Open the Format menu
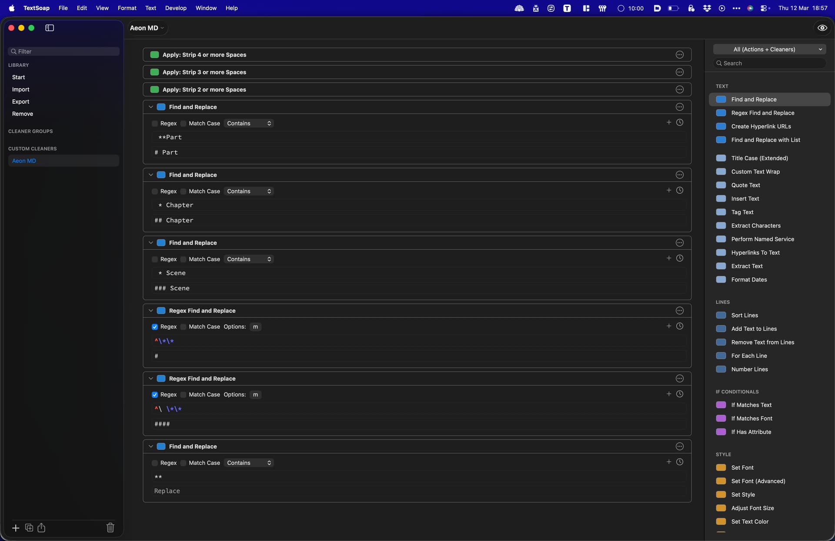Image resolution: width=835 pixels, height=541 pixels. pos(127,8)
